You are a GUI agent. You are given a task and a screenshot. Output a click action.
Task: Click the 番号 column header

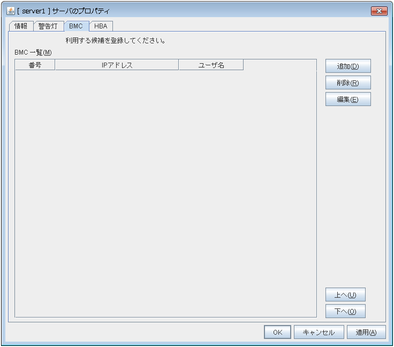click(35, 65)
